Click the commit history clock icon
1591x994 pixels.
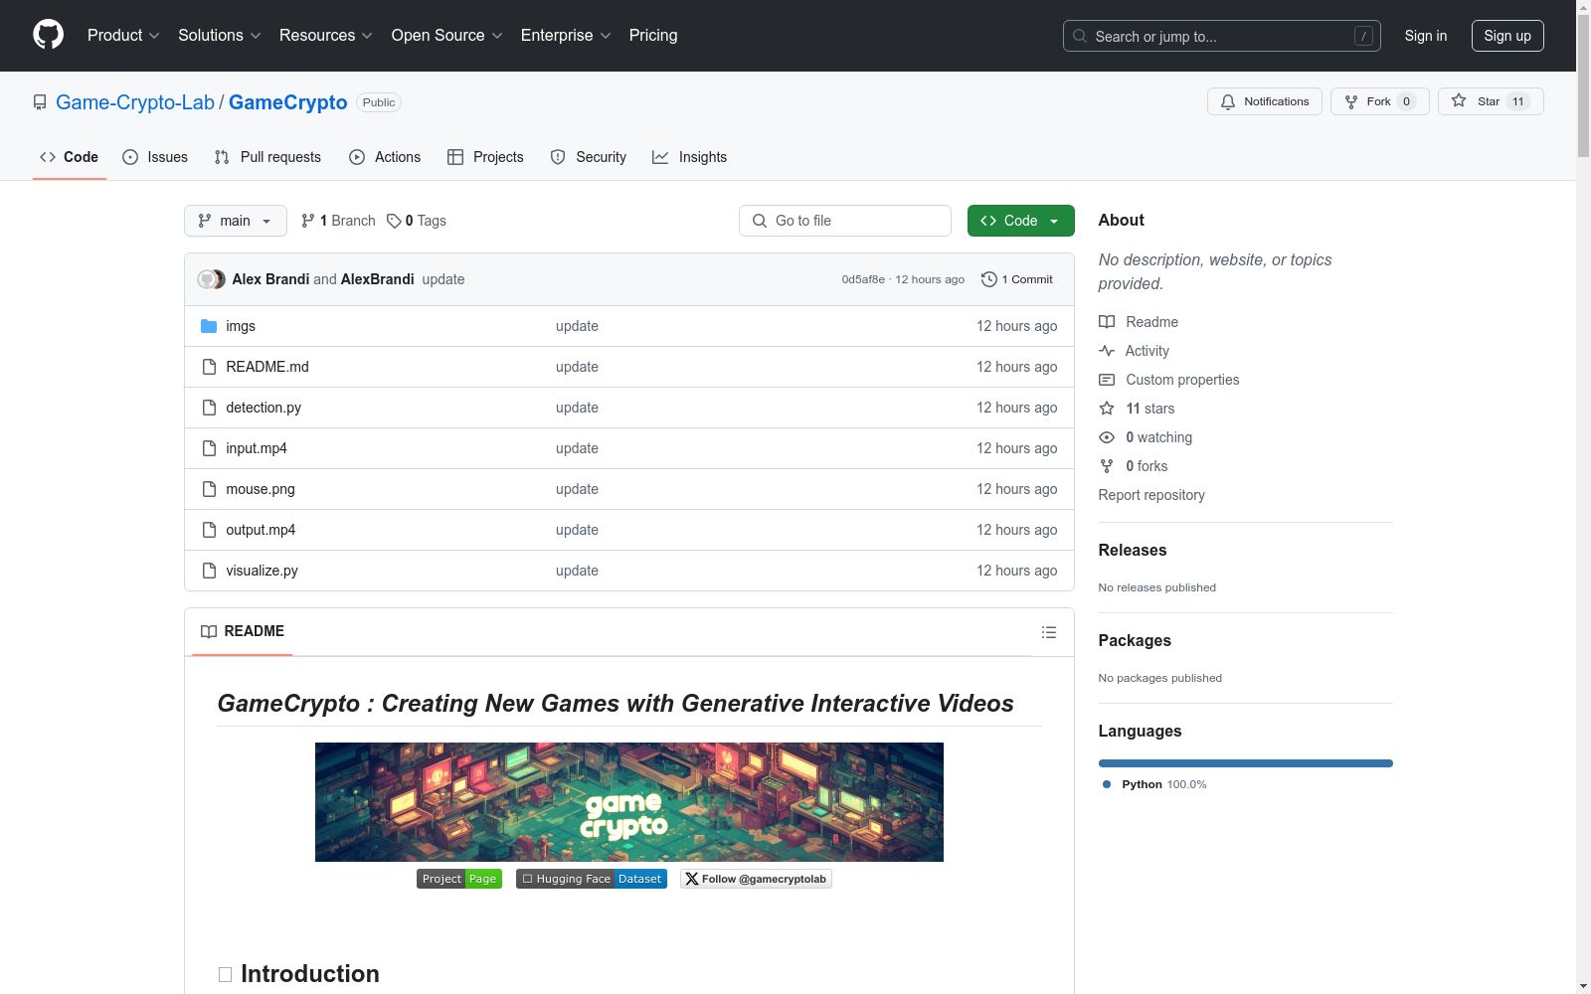point(988,279)
